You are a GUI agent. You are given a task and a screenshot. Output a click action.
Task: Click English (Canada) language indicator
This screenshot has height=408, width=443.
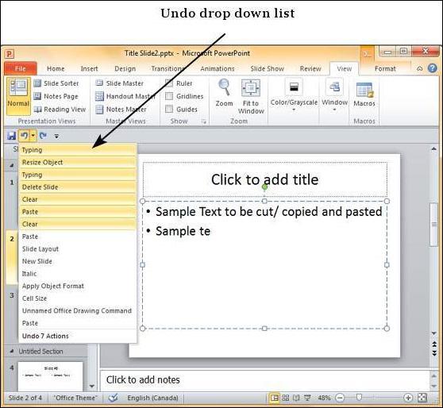point(152,398)
